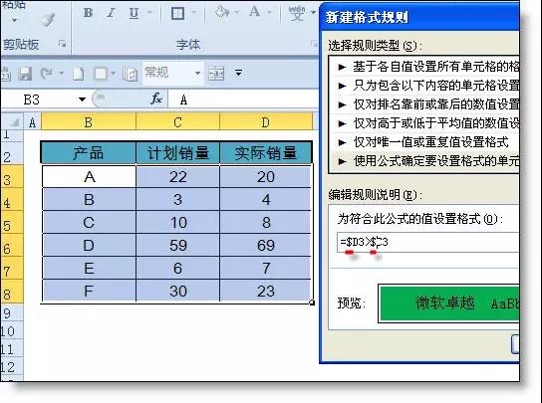Click the borders icon
542x403 pixels.
[177, 14]
